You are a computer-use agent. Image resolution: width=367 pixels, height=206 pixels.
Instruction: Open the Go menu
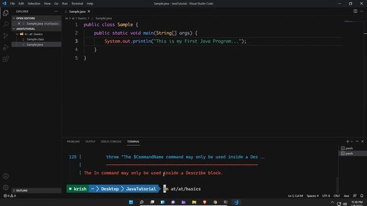56,3
